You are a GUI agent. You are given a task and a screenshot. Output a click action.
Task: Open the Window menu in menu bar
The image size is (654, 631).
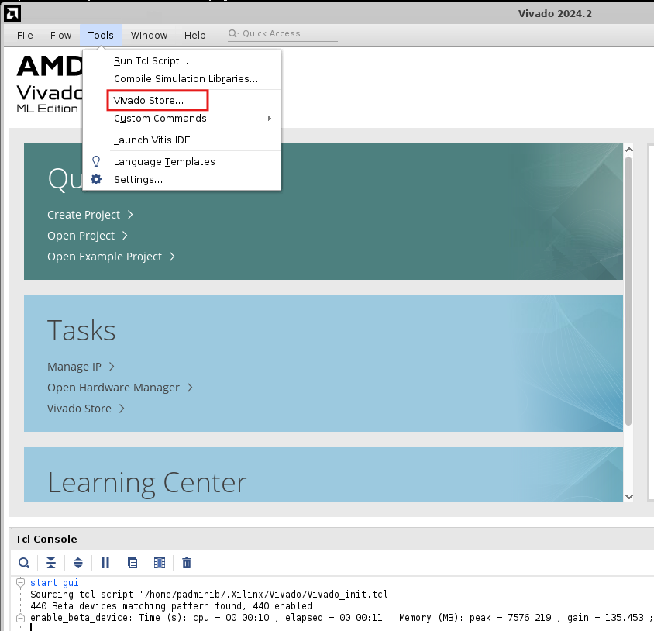[x=149, y=35]
